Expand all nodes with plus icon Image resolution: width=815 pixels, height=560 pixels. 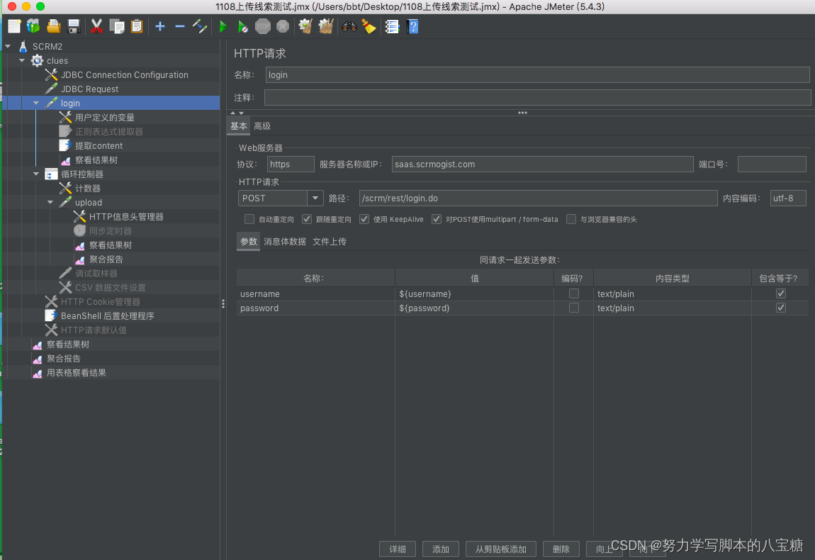(x=160, y=26)
